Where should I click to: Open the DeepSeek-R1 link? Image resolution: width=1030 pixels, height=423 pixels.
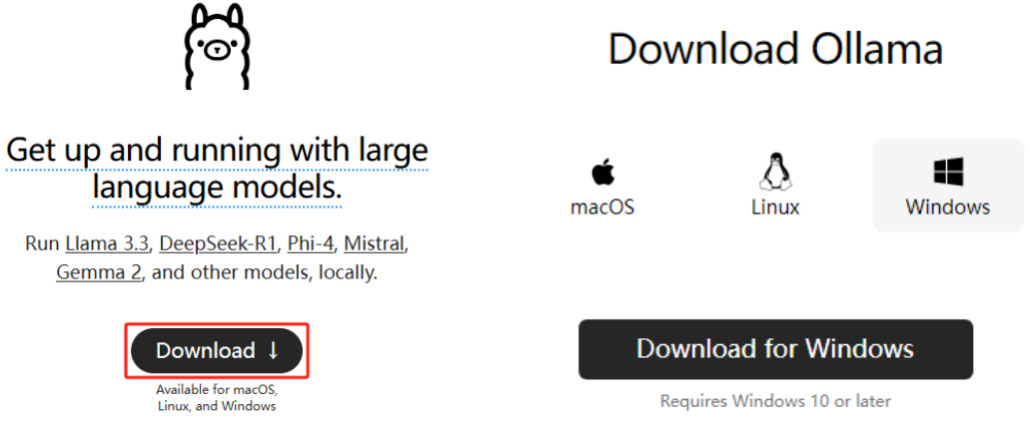218,244
